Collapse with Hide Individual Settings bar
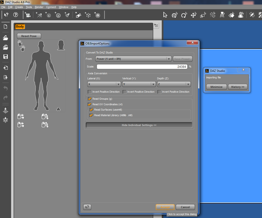 (139, 125)
